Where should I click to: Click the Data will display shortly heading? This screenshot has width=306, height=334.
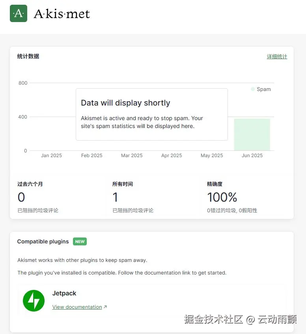125,103
